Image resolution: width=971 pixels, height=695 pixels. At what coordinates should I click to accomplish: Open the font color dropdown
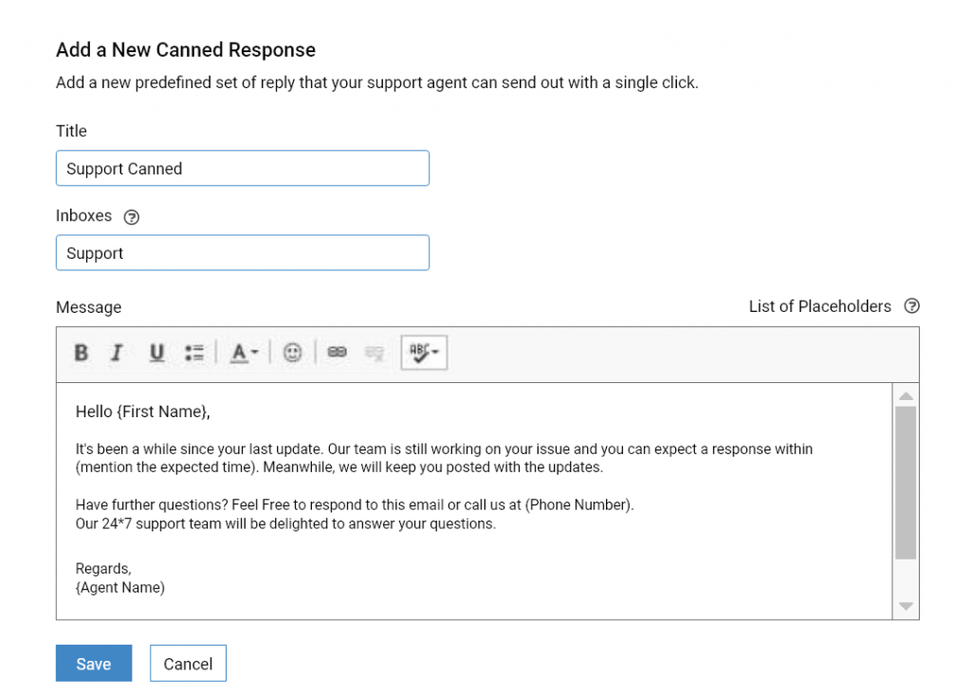click(244, 353)
